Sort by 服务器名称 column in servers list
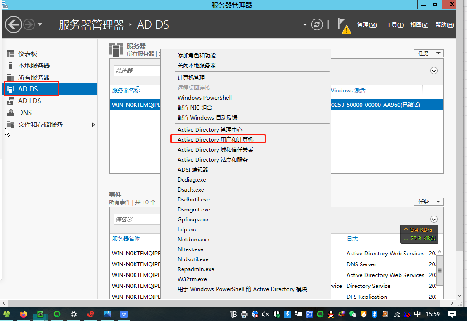 tap(125, 90)
